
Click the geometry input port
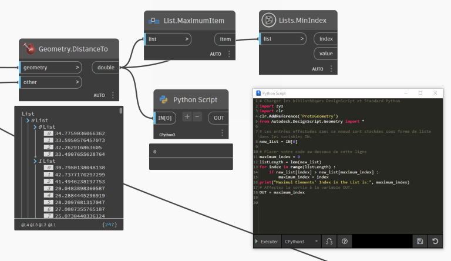tap(51, 68)
